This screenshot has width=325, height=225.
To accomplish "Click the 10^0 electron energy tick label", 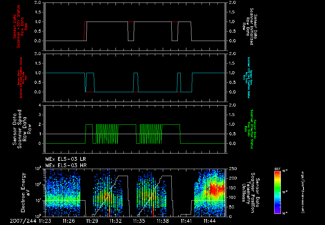I will click(38, 216).
